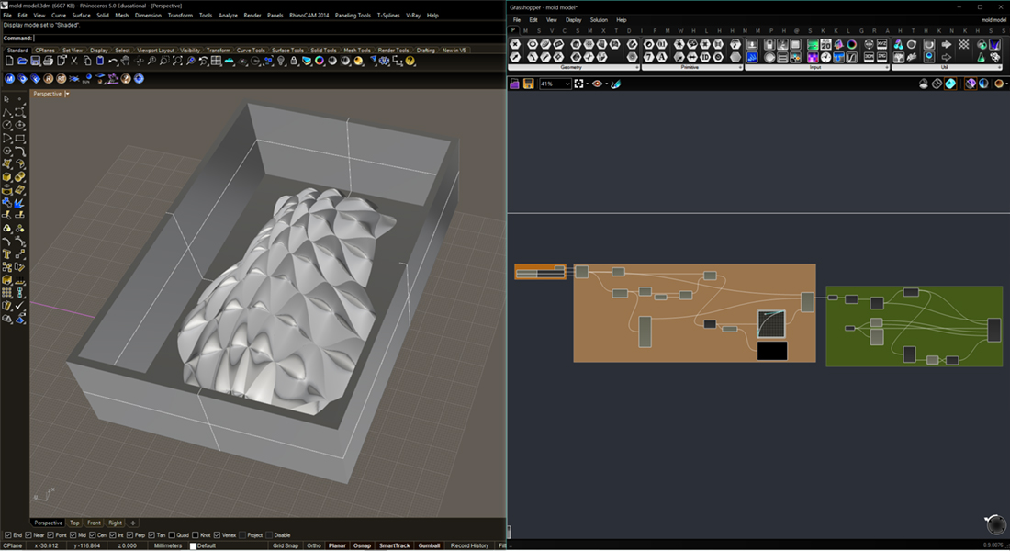Screen dimensions: 1010x551
Task: Click the Undo arrow icon
Action: 113,61
